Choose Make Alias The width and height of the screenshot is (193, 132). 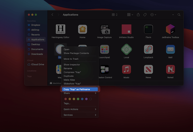point(80,80)
